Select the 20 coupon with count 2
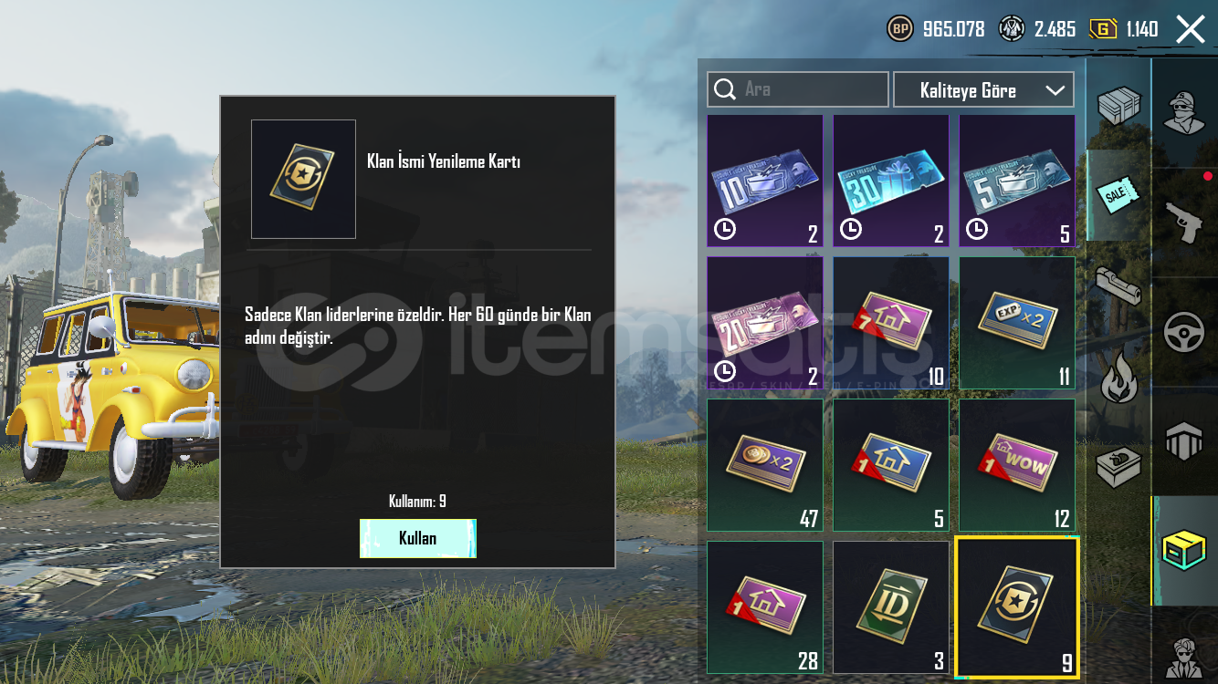 click(x=765, y=323)
